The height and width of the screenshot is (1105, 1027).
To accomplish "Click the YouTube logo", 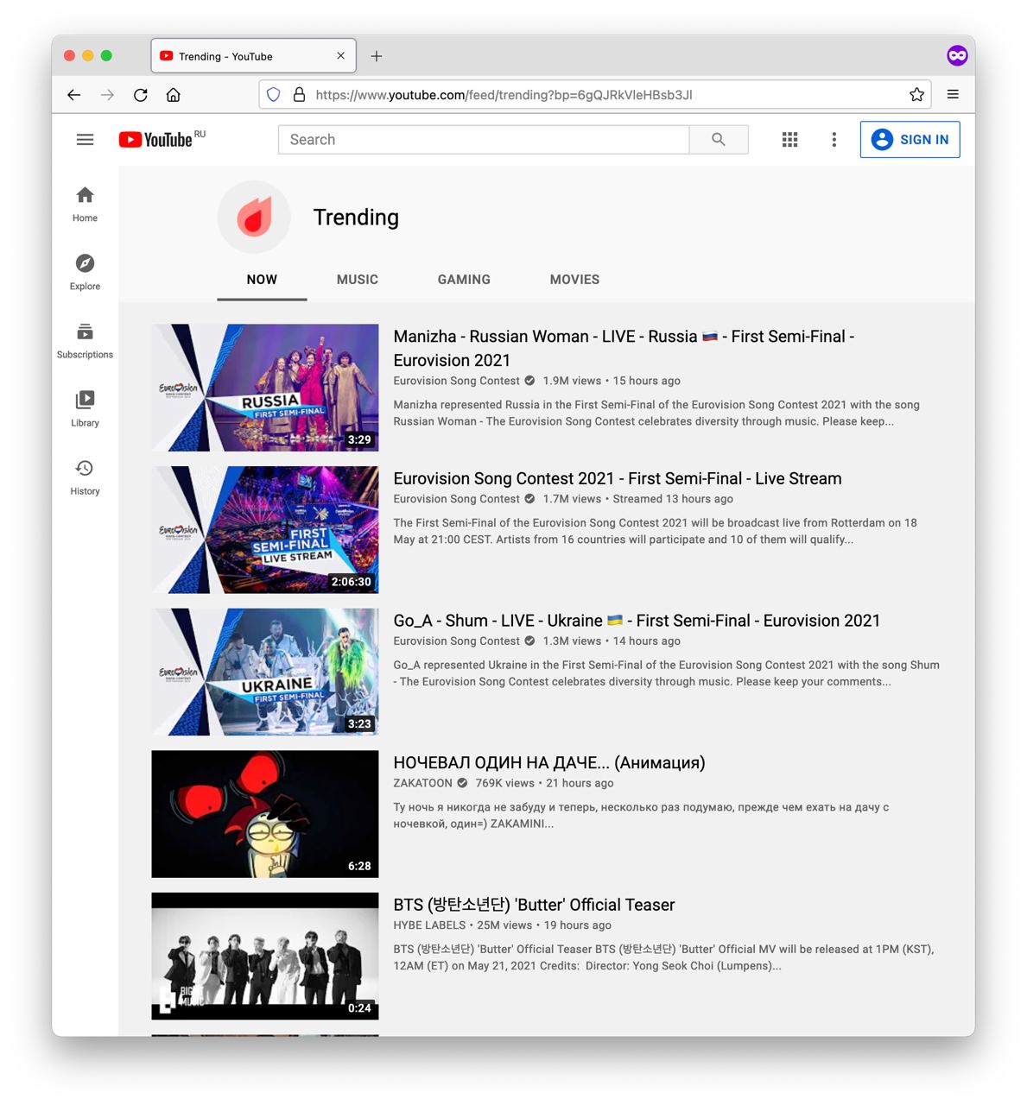I will [x=155, y=139].
